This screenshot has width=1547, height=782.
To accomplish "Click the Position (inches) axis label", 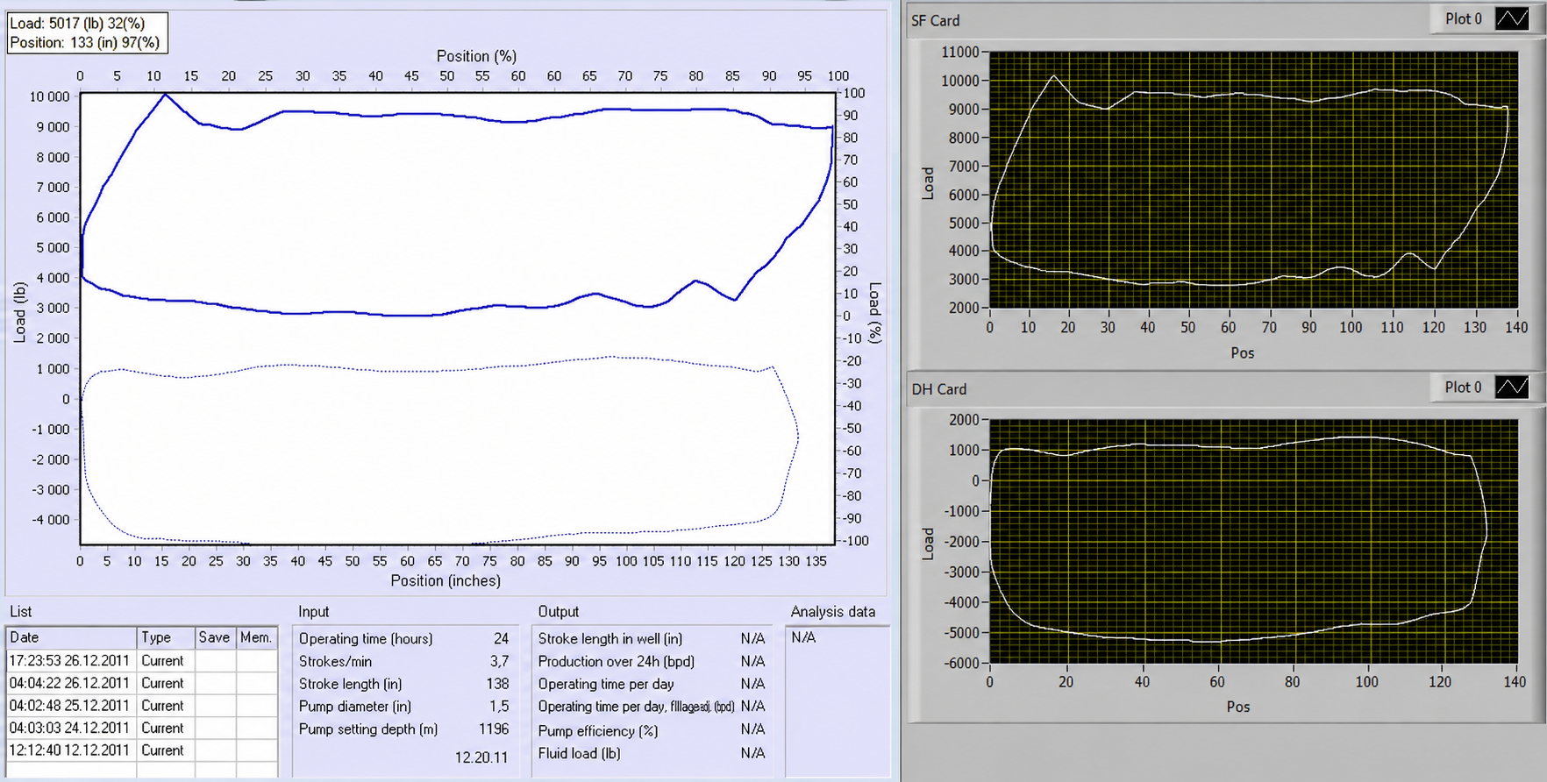I will click(x=446, y=580).
